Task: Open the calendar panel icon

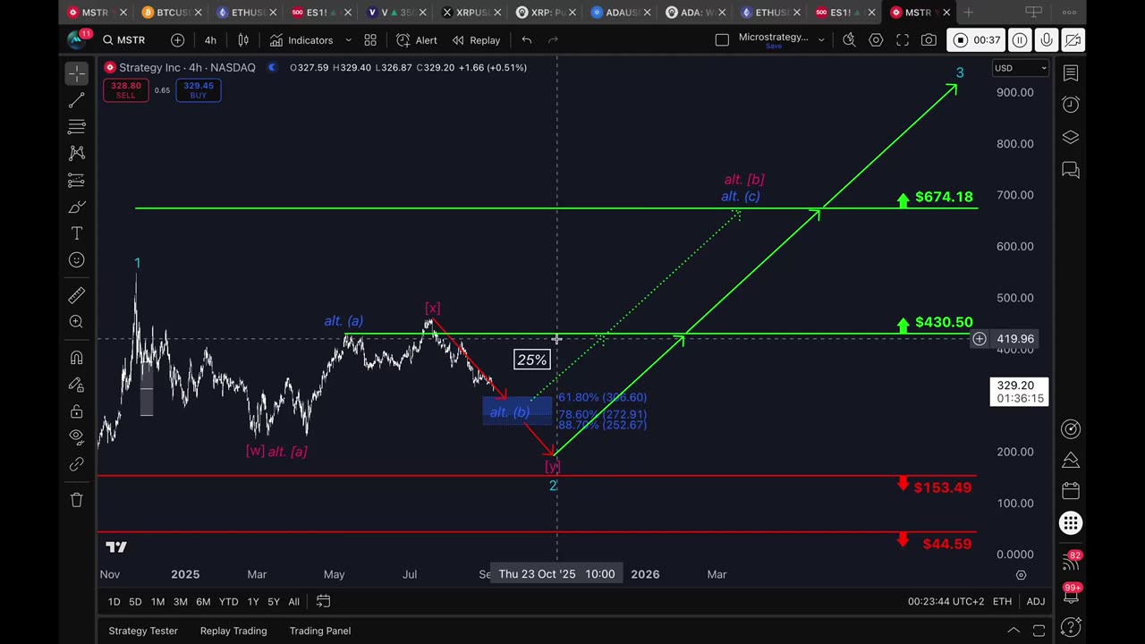Action: [x=1071, y=491]
